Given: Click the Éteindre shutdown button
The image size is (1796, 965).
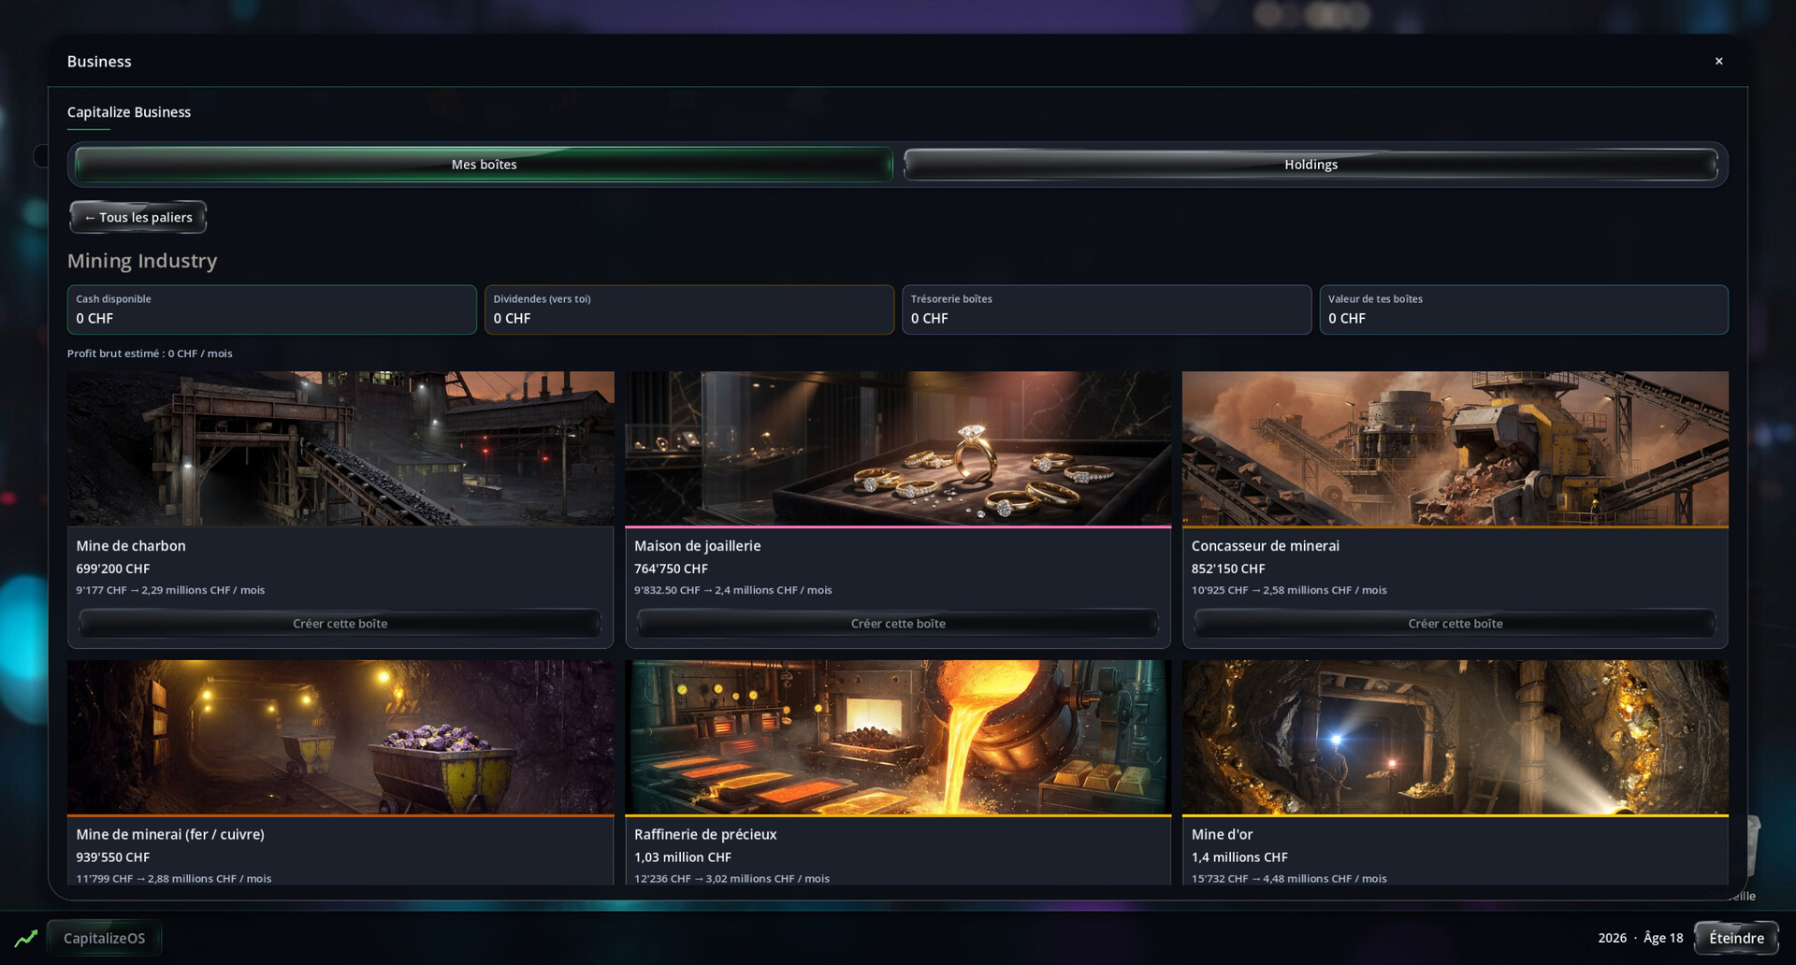Looking at the screenshot, I should pos(1736,938).
